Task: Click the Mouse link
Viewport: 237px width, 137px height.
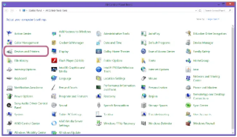Action: (153, 79)
